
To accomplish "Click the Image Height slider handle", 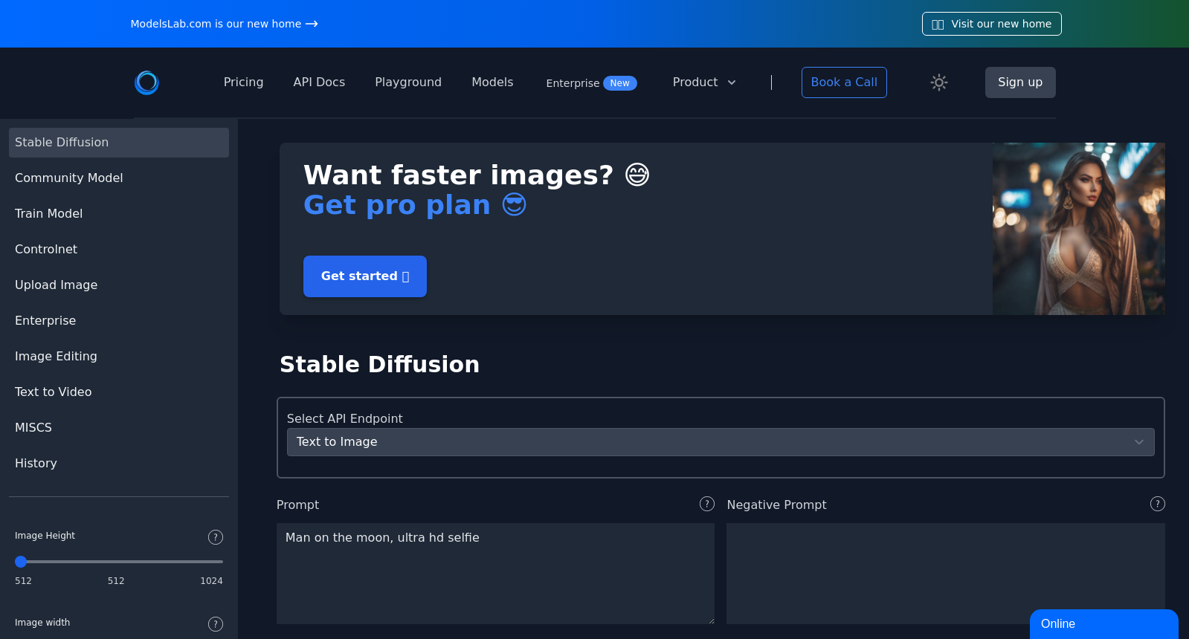I will (x=21, y=562).
